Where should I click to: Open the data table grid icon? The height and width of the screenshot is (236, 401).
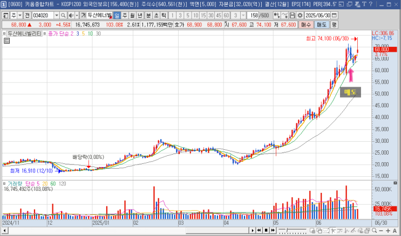point(6,40)
